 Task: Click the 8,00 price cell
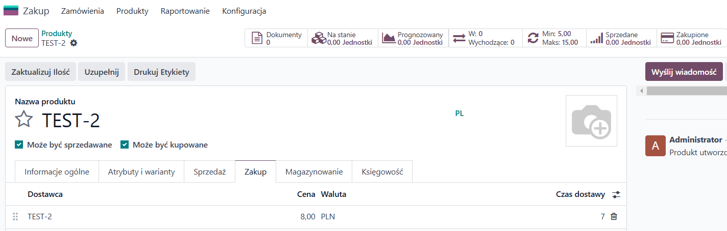pos(308,217)
